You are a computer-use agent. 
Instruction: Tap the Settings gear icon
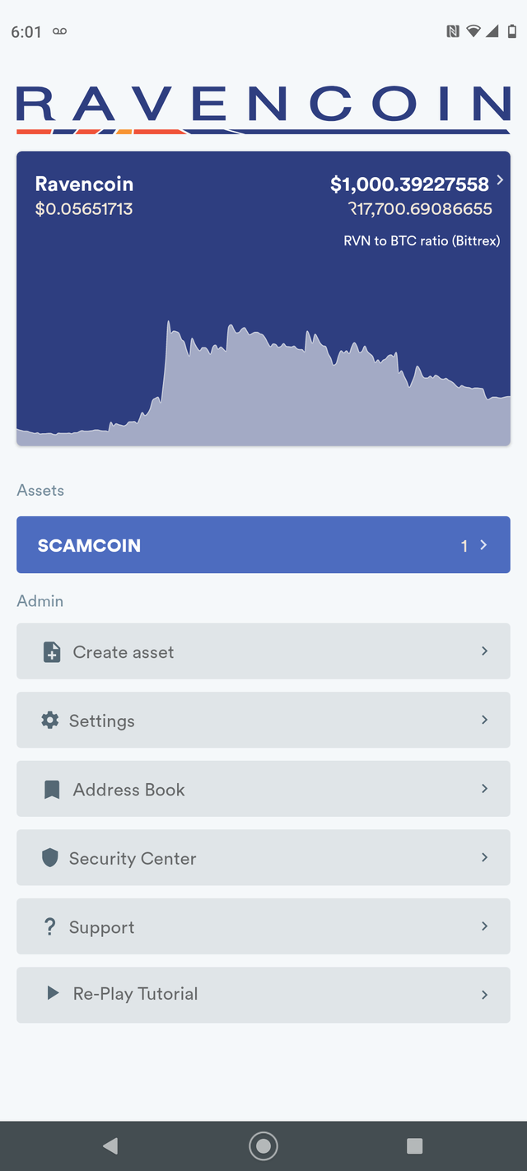tap(50, 721)
